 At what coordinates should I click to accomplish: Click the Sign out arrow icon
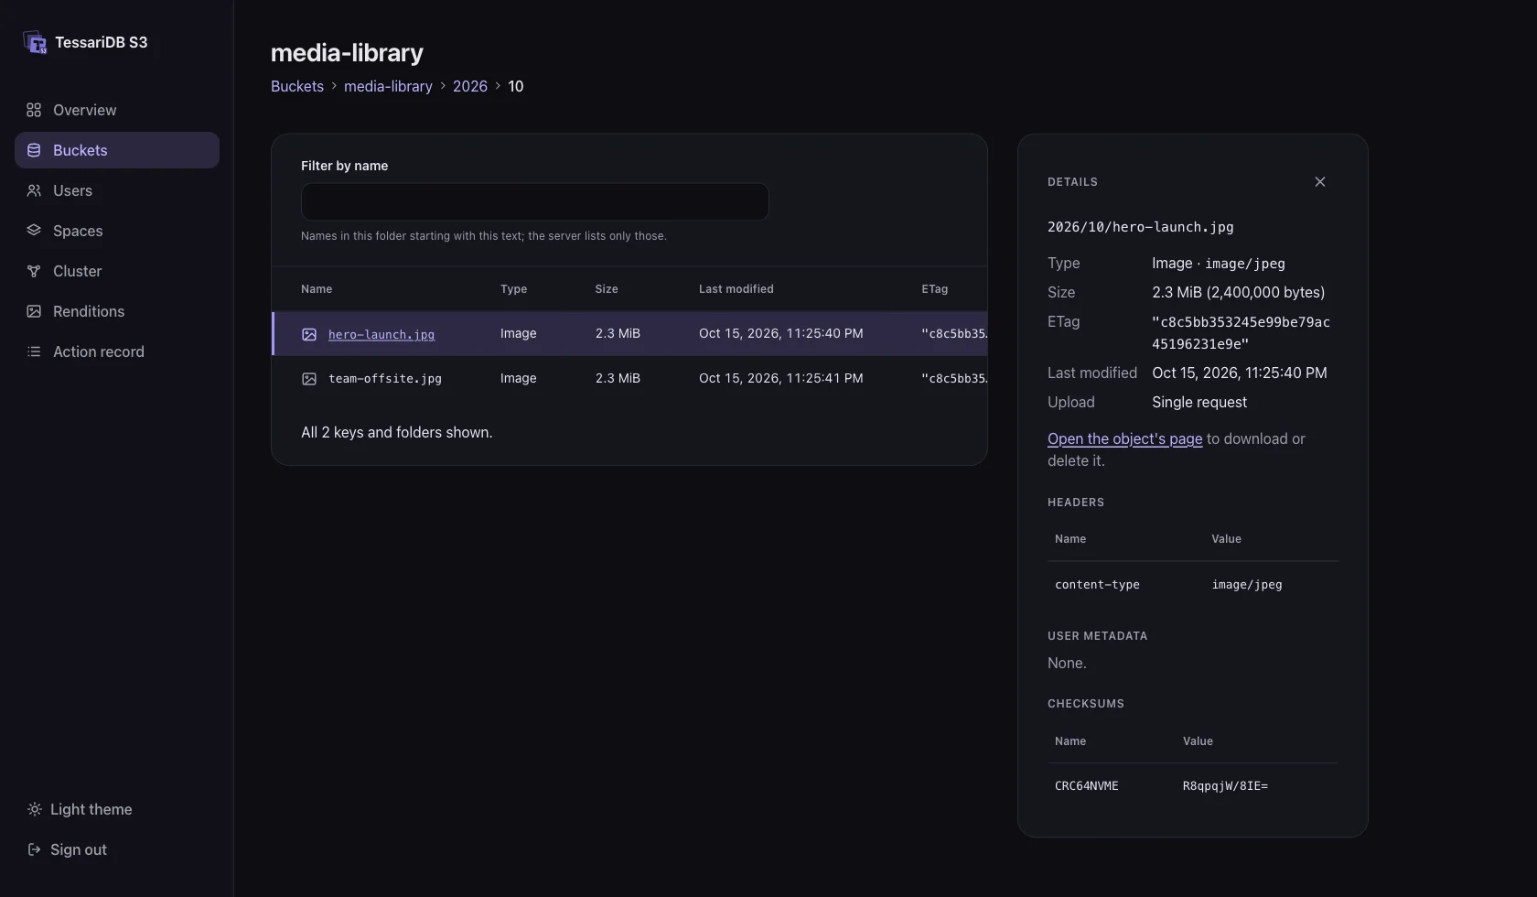tap(34, 849)
